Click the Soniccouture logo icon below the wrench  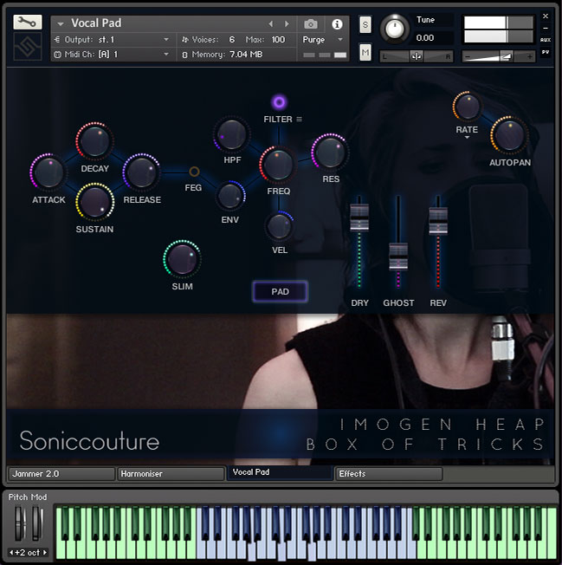click(28, 47)
